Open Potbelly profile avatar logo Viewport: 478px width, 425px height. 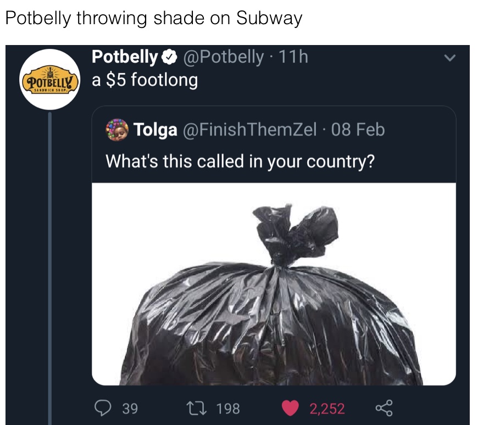pyautogui.click(x=50, y=80)
